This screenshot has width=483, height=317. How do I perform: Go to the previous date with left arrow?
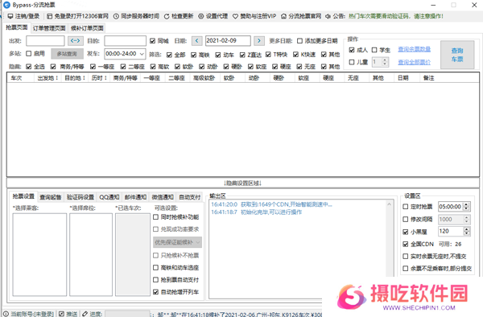point(197,40)
